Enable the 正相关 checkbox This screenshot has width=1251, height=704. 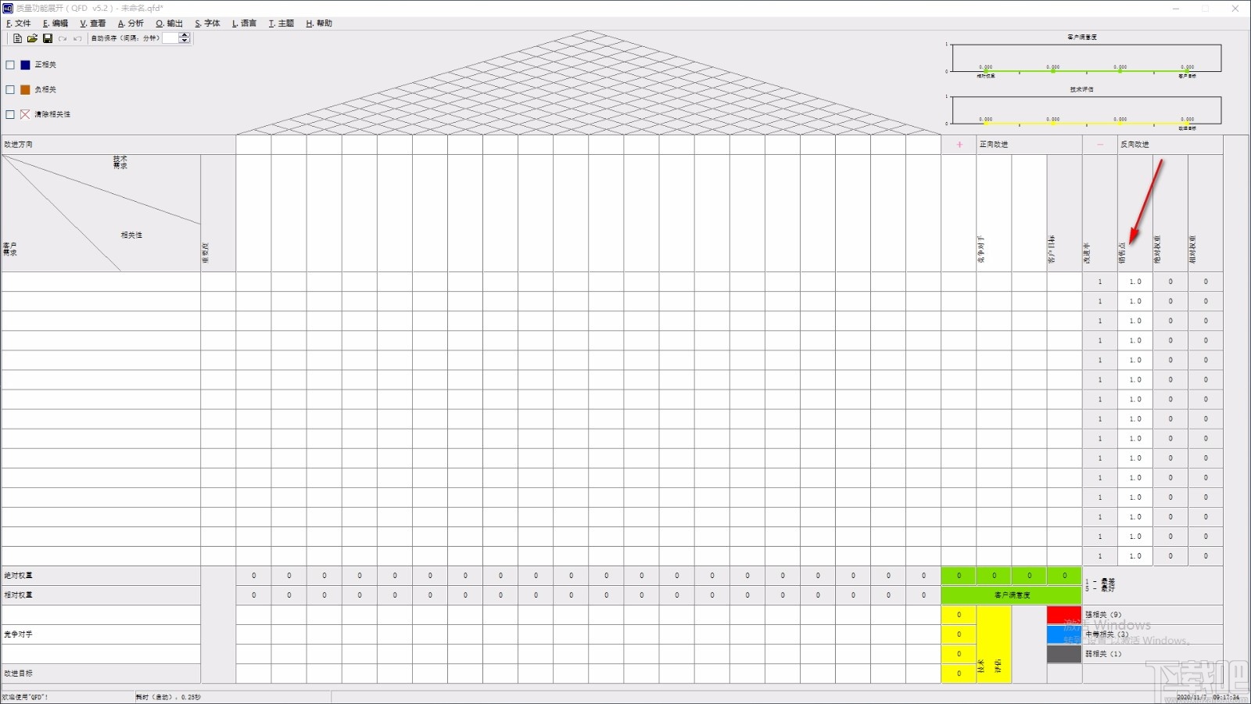[x=10, y=65]
